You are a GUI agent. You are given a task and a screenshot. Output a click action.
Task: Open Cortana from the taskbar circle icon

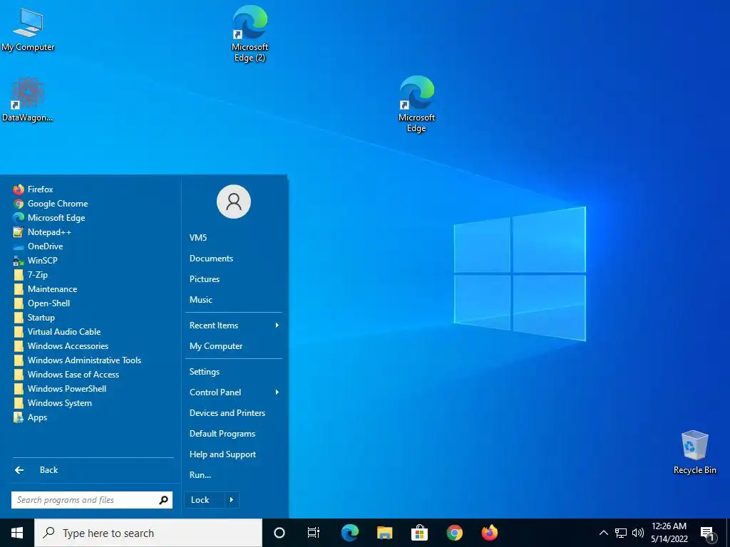pos(279,533)
